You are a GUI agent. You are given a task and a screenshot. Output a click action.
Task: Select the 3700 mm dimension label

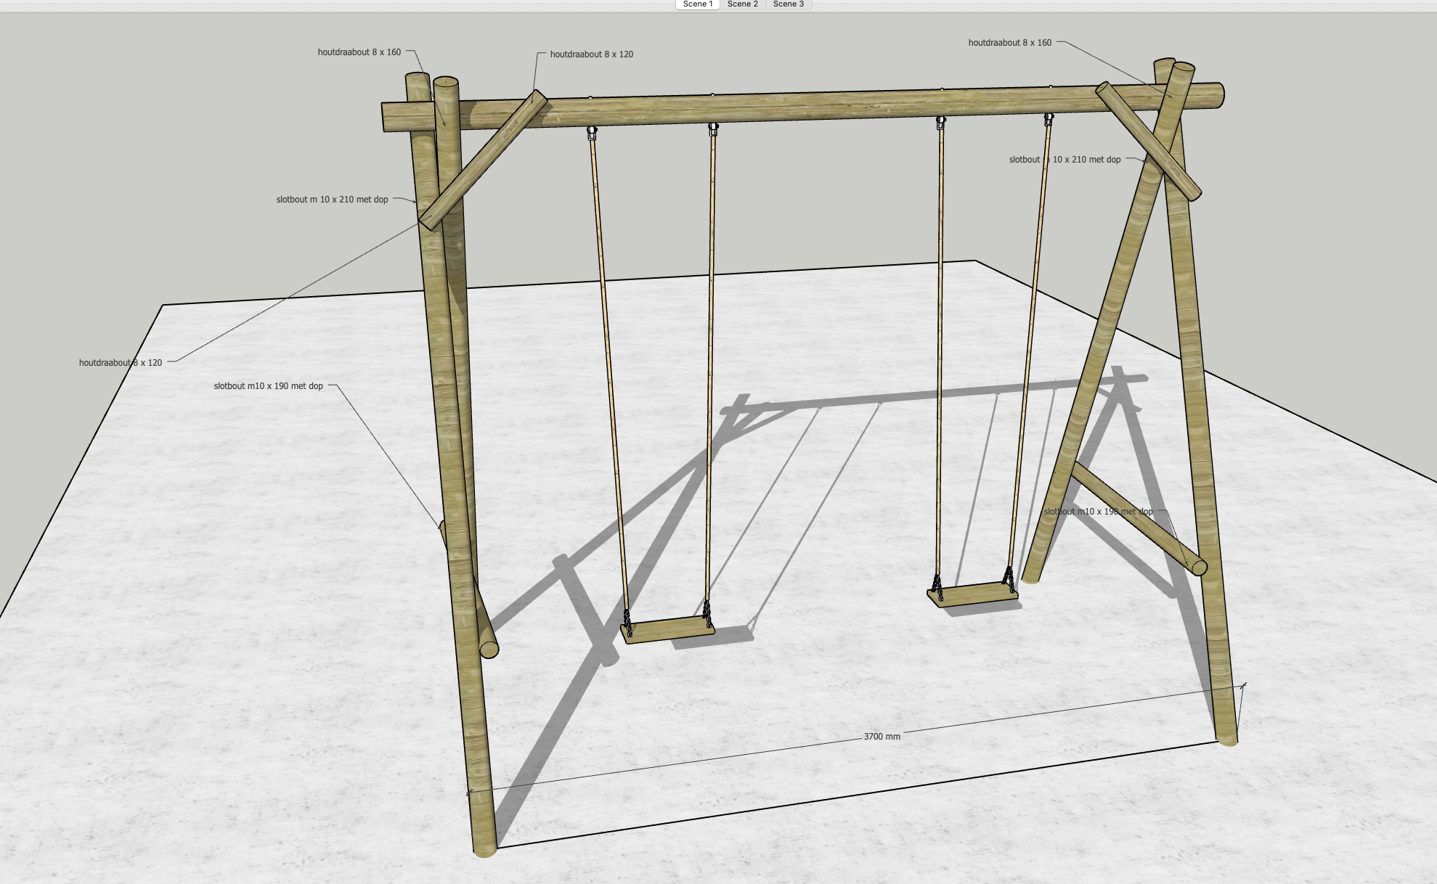click(882, 736)
